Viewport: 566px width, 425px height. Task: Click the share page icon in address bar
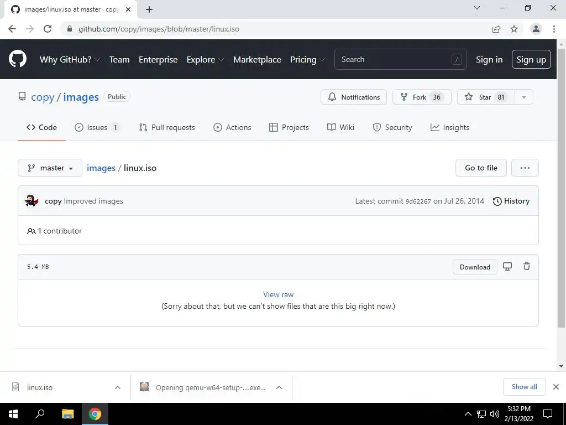pyautogui.click(x=496, y=29)
